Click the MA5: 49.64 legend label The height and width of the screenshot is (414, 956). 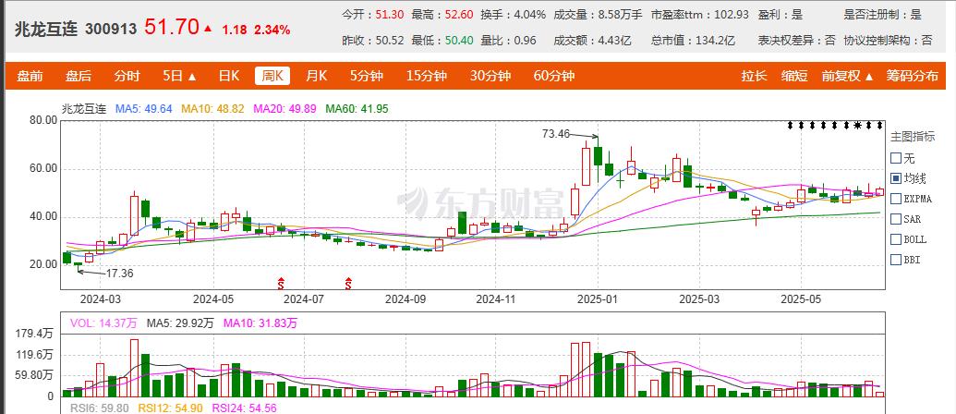point(144,109)
